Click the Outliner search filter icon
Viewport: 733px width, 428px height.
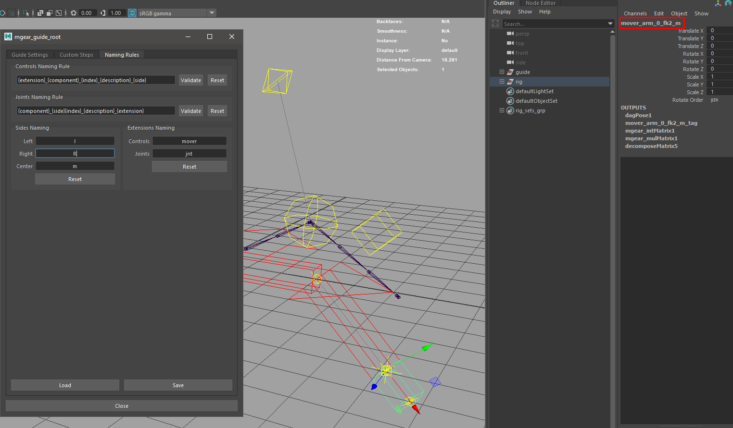coord(495,23)
